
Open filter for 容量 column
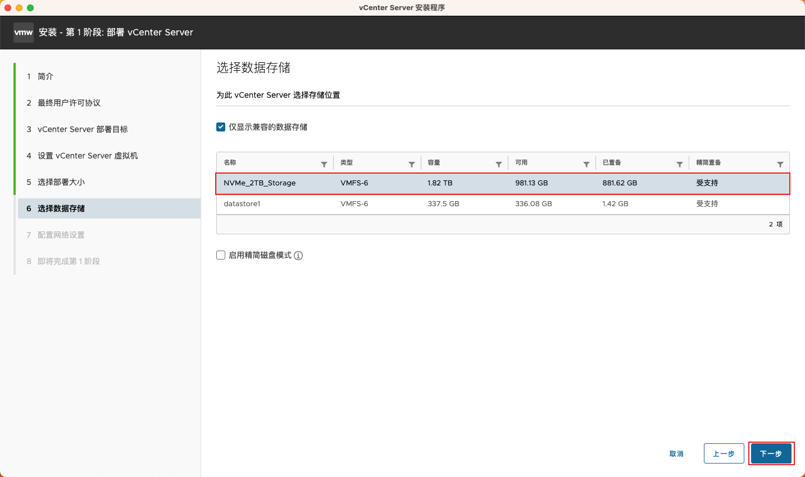[499, 164]
